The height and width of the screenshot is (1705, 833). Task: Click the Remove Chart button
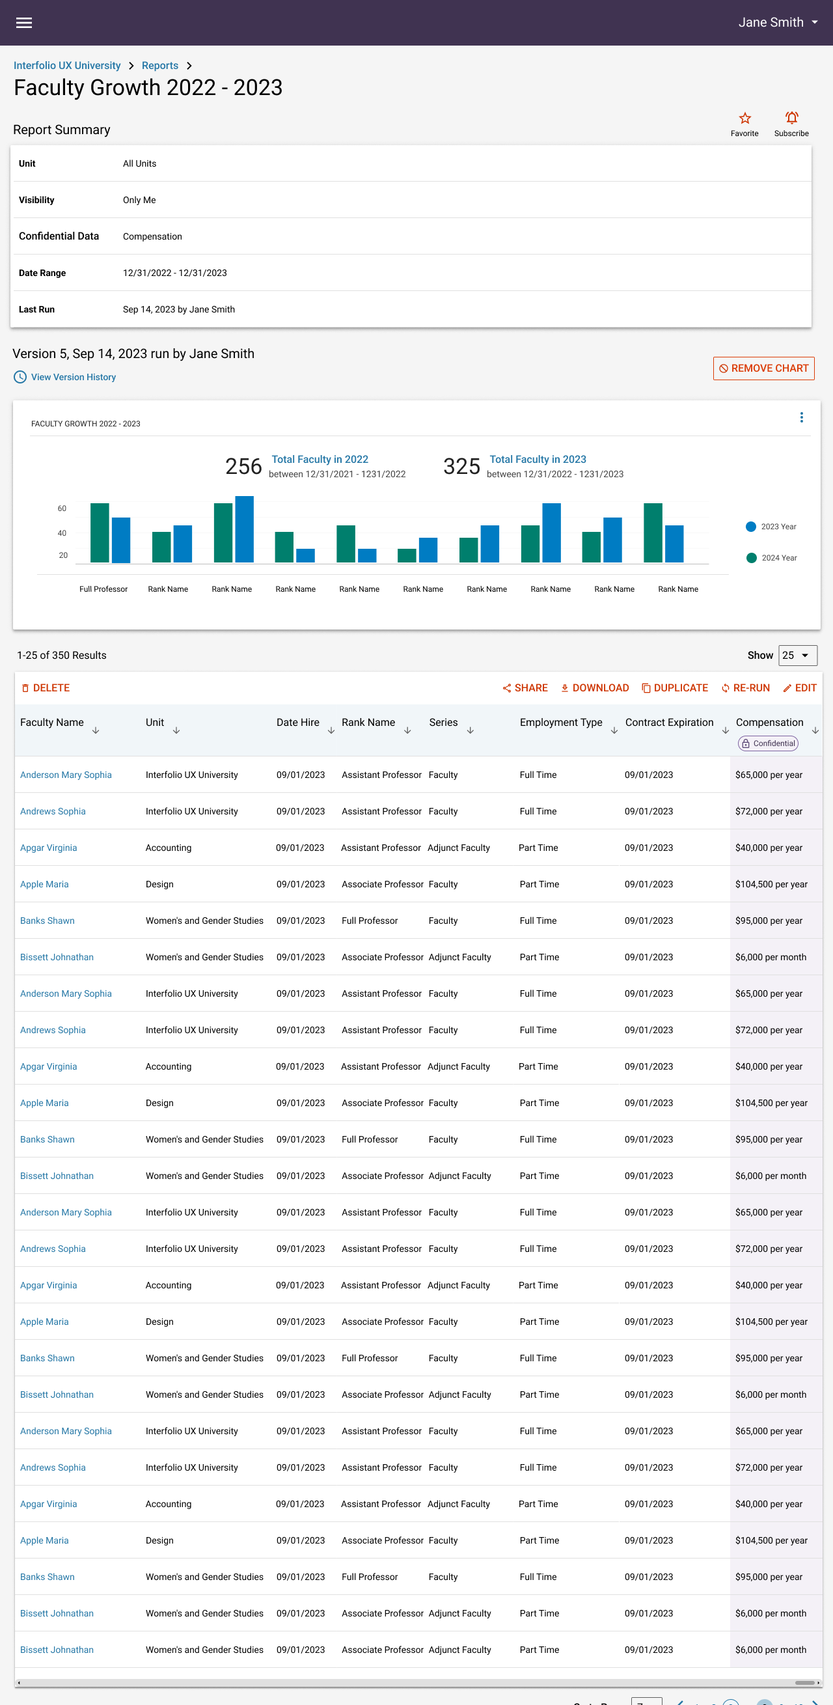tap(763, 368)
